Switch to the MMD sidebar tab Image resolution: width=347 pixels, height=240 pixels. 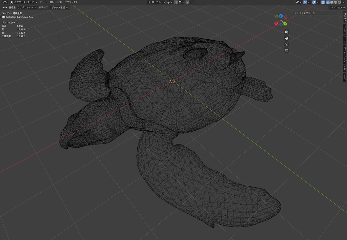pyautogui.click(x=345, y=77)
